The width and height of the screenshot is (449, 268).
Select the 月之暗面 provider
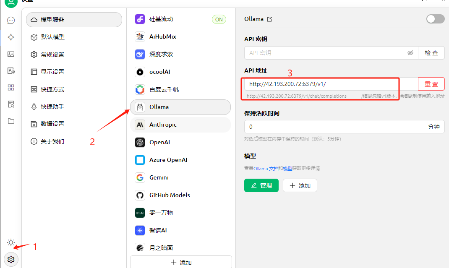tap(180, 248)
